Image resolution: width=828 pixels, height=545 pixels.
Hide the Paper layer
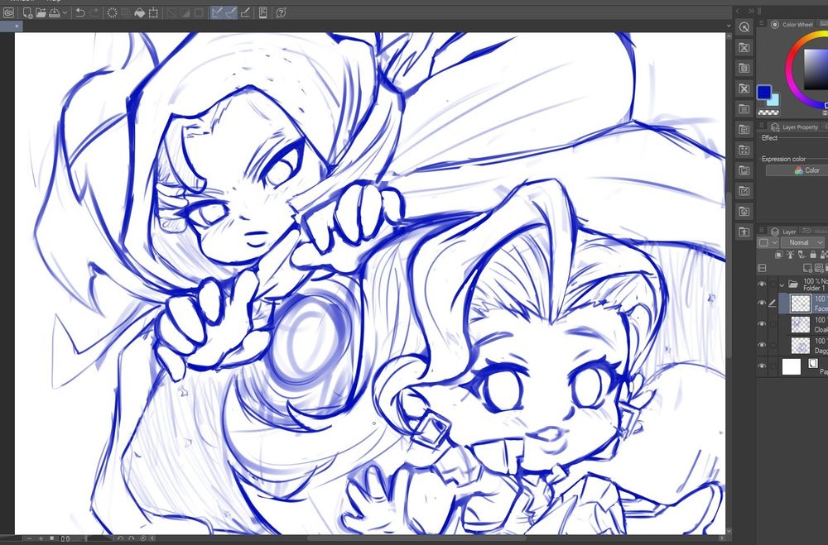point(762,366)
